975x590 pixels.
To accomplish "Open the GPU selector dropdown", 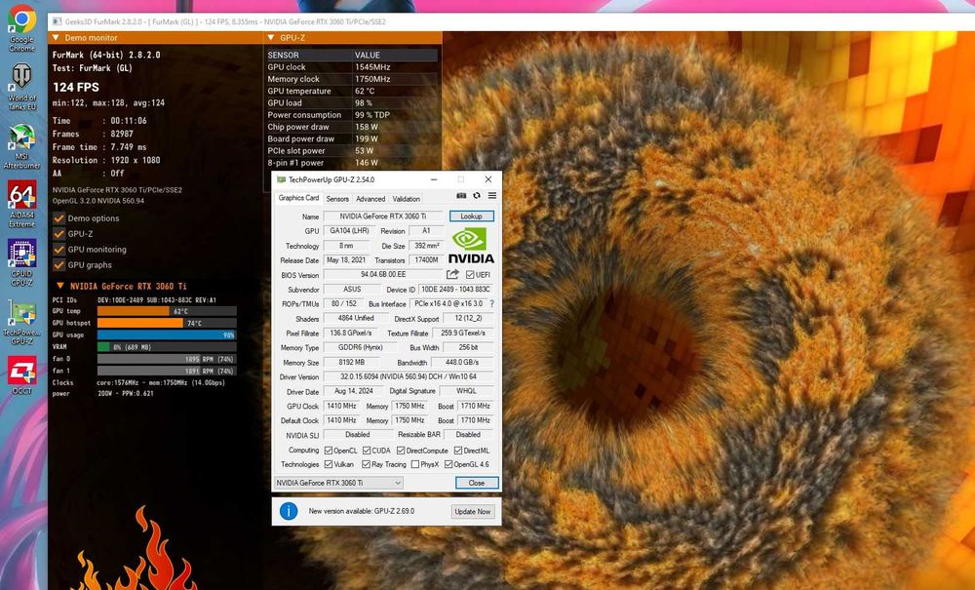I will (339, 483).
